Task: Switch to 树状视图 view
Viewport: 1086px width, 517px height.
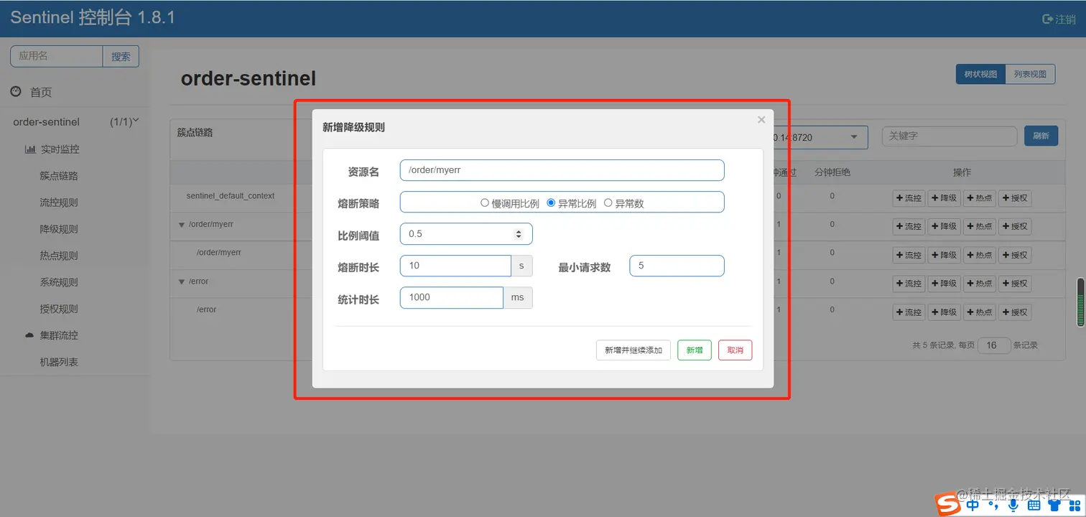Action: pos(980,74)
